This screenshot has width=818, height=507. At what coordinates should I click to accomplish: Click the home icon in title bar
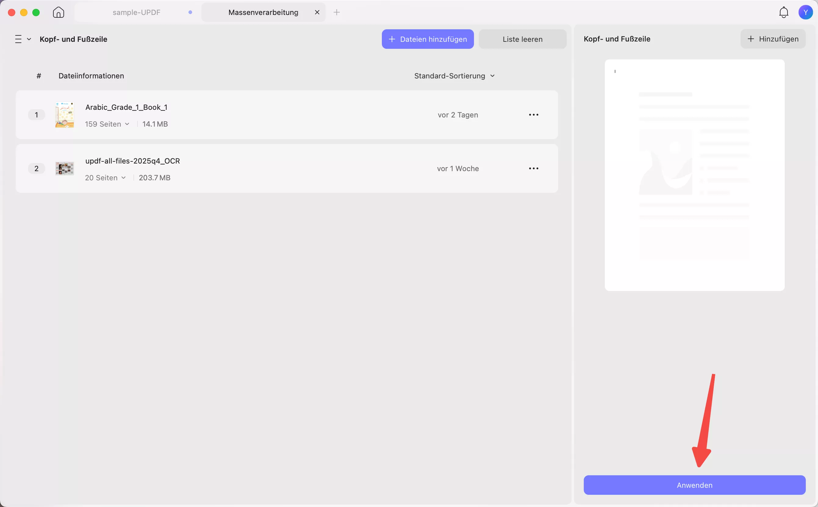pos(58,13)
